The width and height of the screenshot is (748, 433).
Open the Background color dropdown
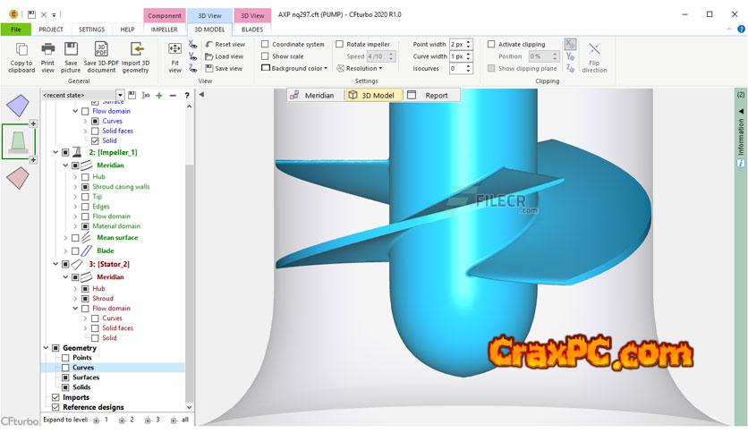click(294, 68)
